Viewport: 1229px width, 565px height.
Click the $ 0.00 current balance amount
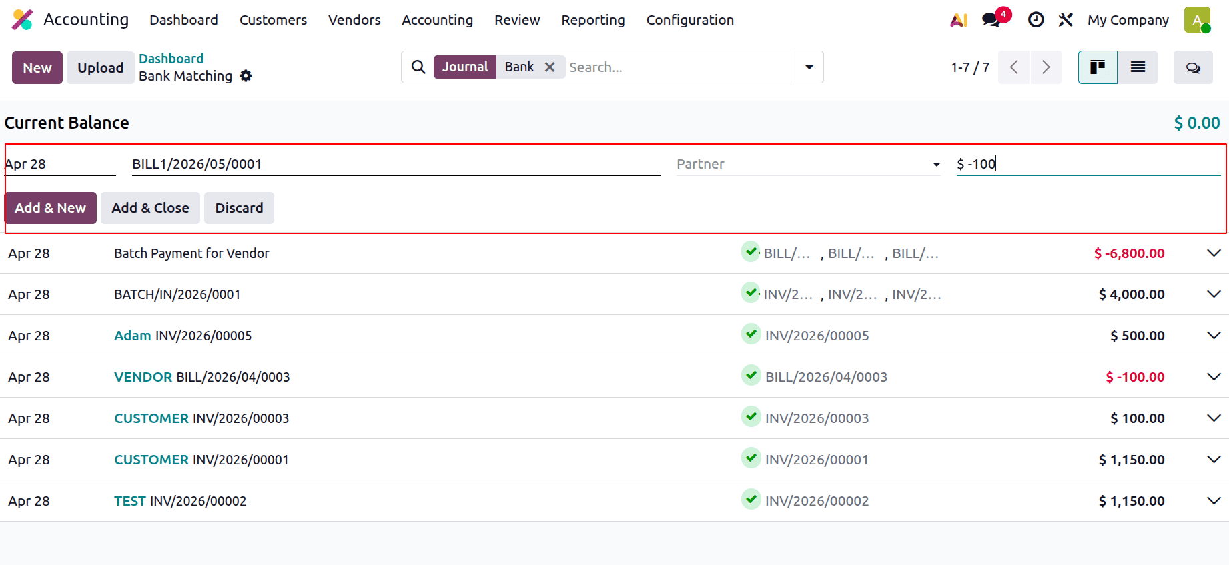click(x=1197, y=123)
